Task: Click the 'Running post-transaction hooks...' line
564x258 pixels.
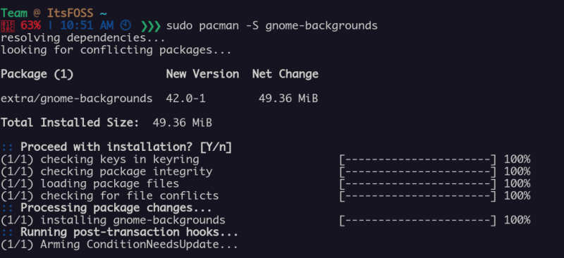Action: 129,233
